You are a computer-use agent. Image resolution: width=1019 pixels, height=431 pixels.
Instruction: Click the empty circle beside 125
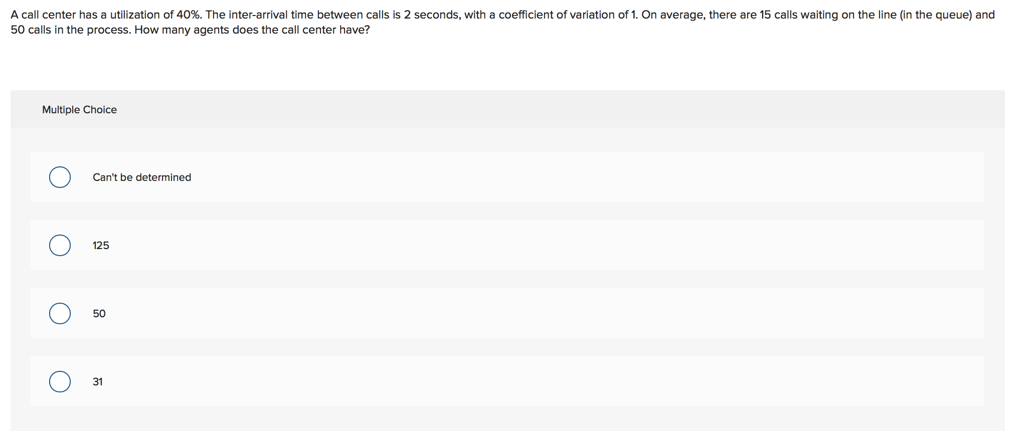(59, 245)
